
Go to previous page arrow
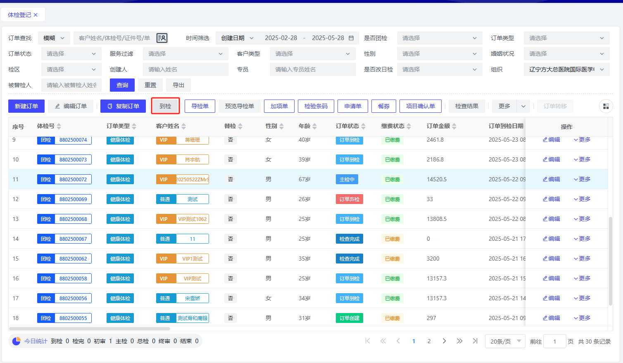pos(398,341)
